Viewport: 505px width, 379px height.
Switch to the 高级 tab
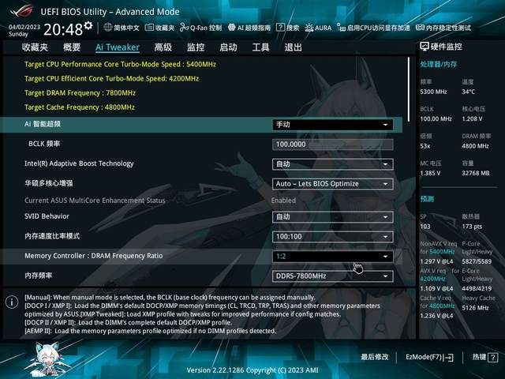click(163, 47)
